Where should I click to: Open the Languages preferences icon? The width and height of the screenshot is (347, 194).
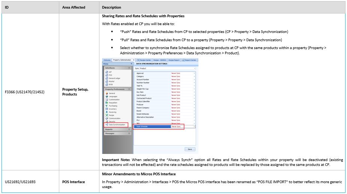[x=107, y=96]
